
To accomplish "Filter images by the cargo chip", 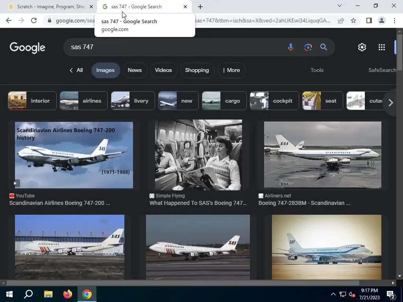I will pyautogui.click(x=224, y=101).
